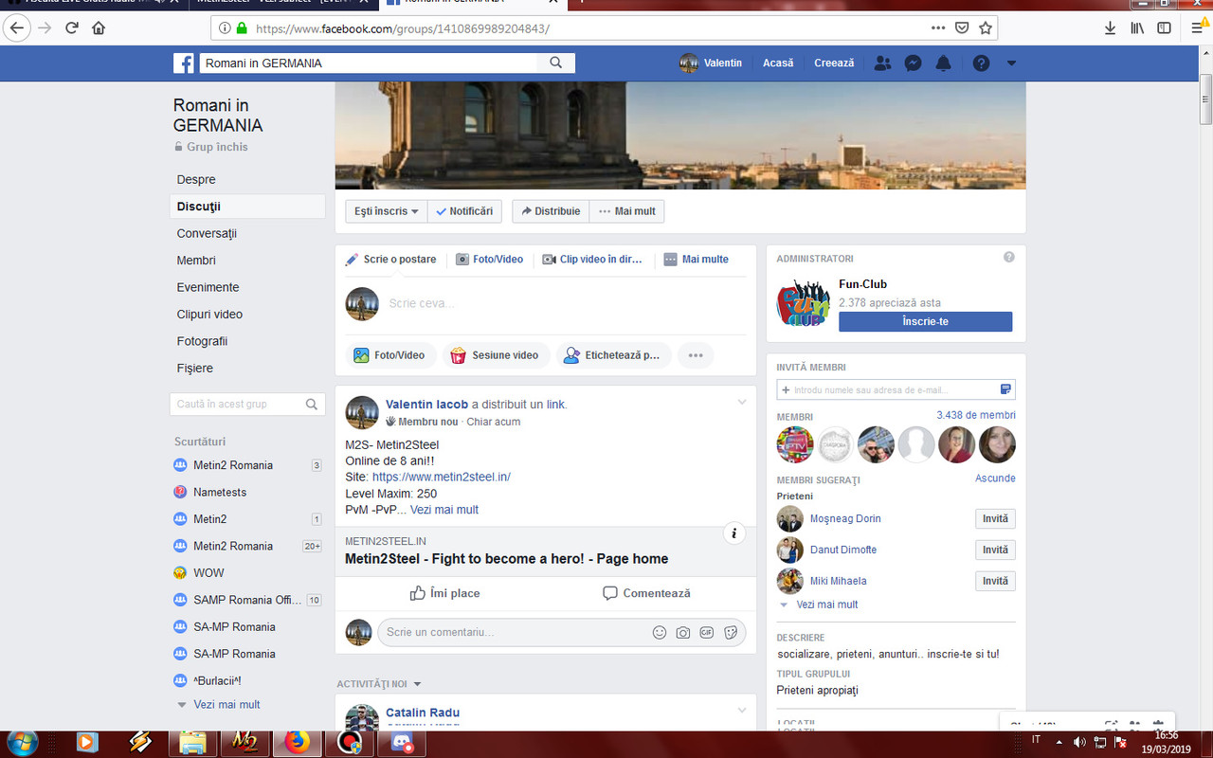Reload the page
1213x758 pixels.
coord(71,27)
